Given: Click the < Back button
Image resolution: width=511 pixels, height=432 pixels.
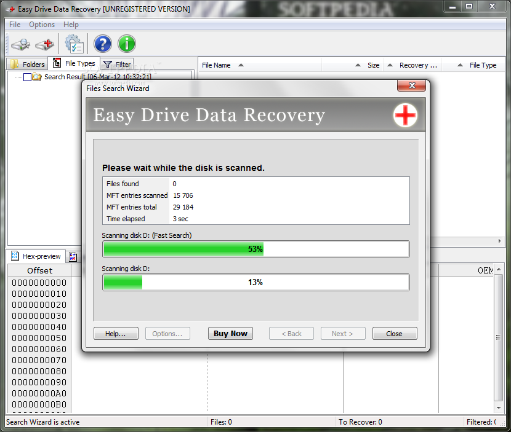Looking at the screenshot, I should tap(291, 334).
